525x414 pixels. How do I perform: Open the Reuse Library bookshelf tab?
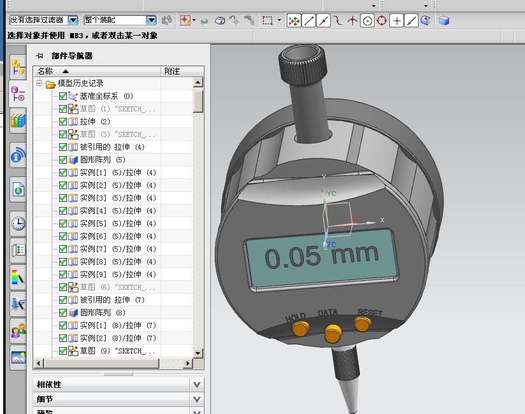[x=18, y=121]
